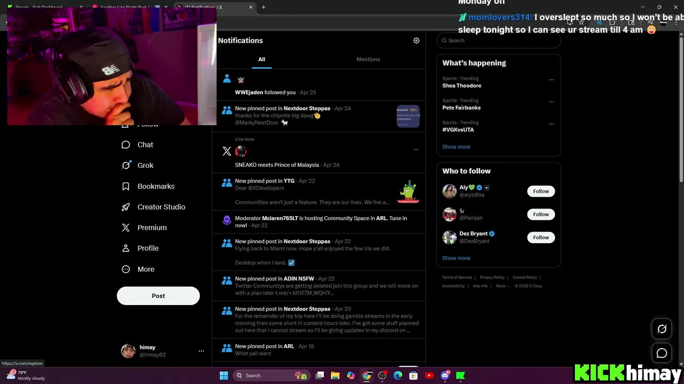Screen dimensions: 684x384
Task: Click the floating messages chat button
Action: 662,353
